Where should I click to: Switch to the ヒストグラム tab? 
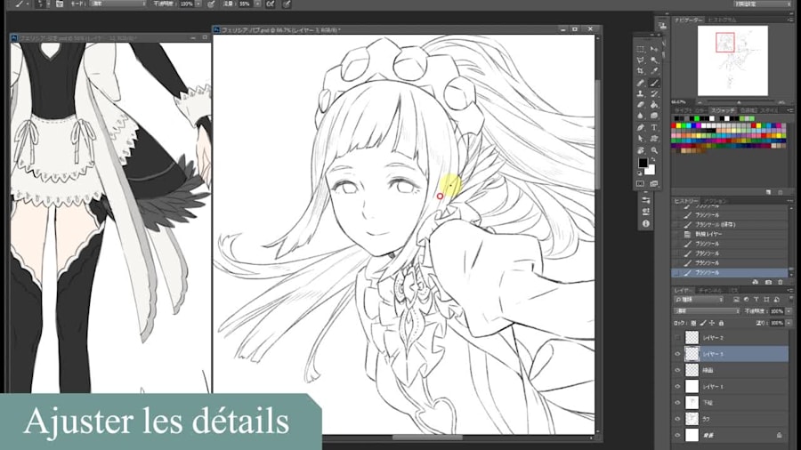point(723,20)
